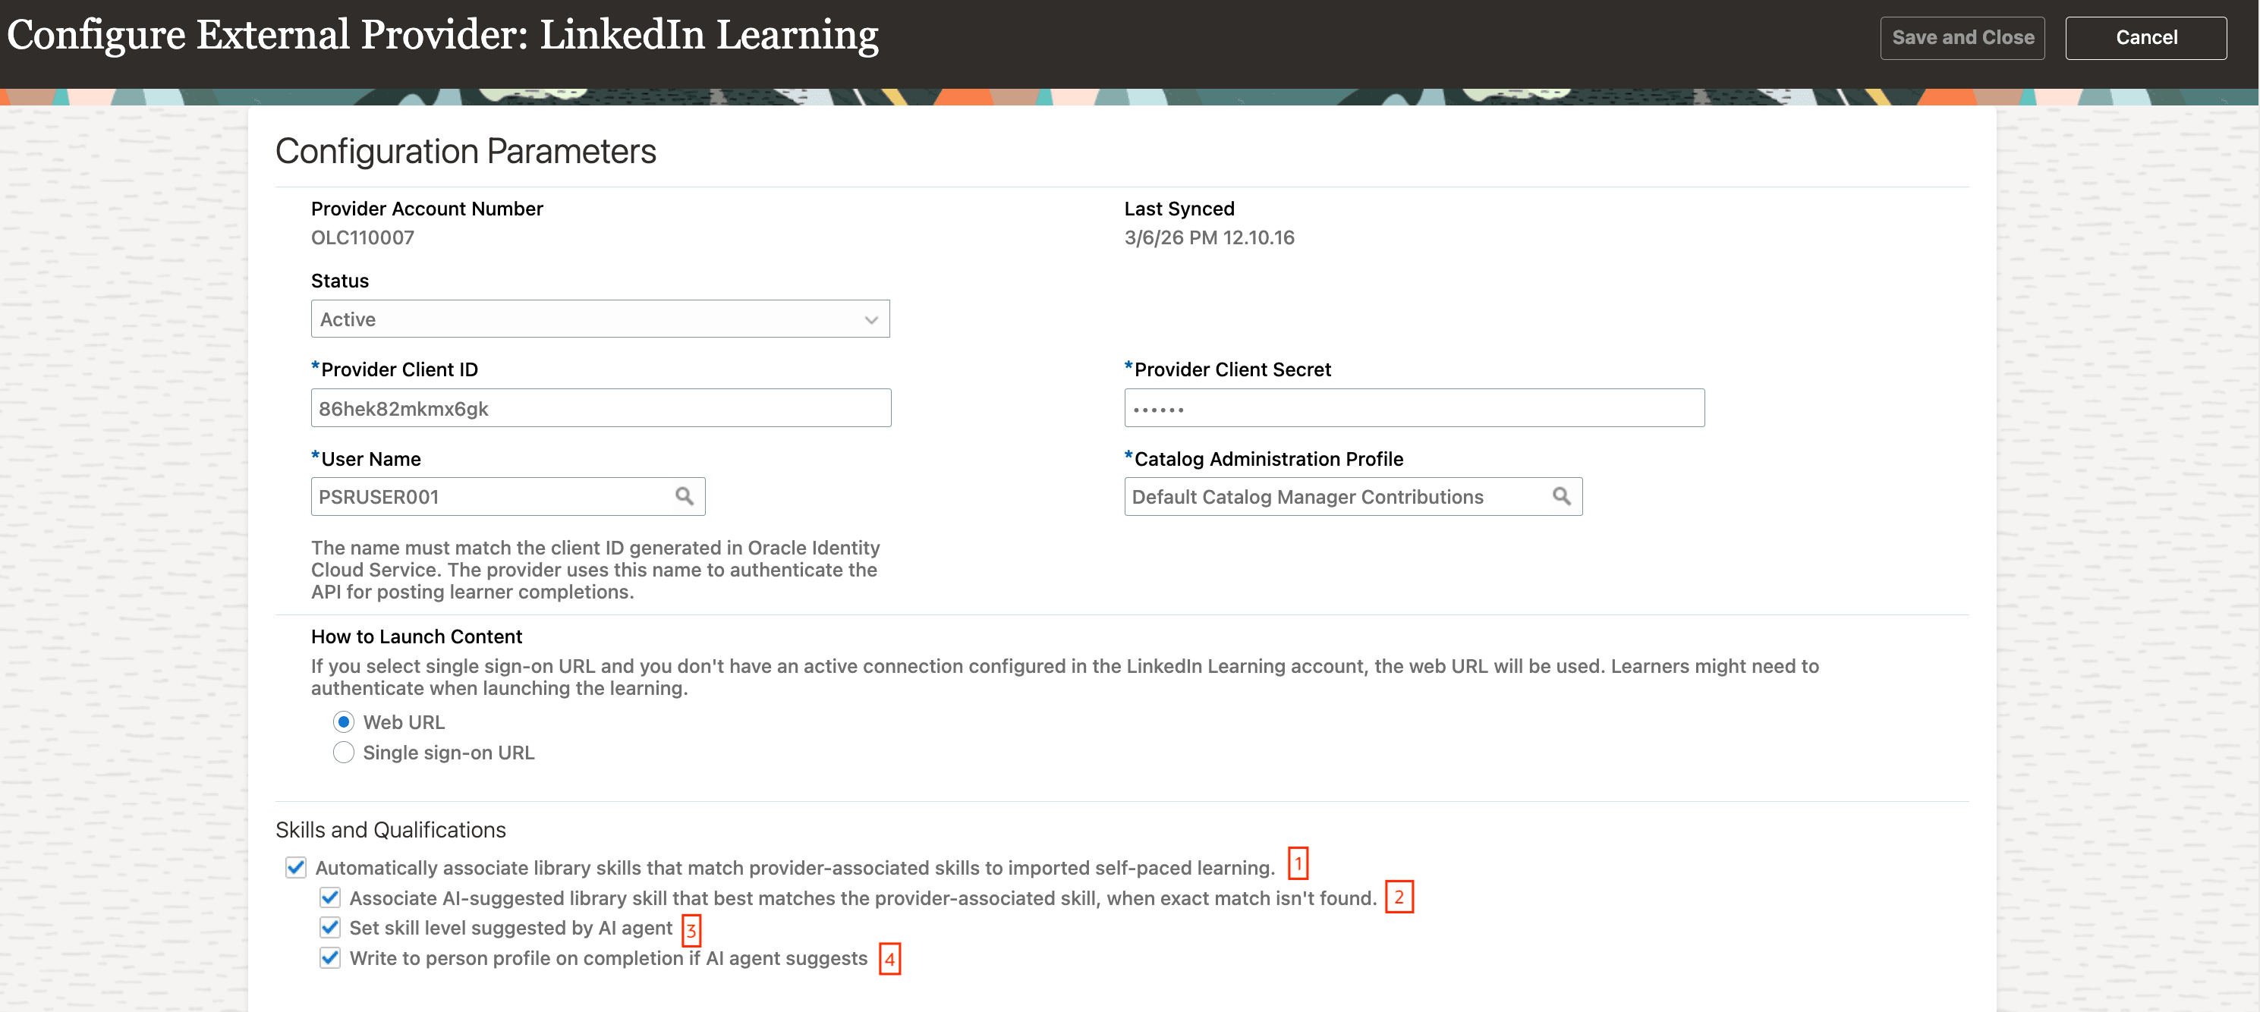
Task: Open the User Name lookup search icon
Action: tap(685, 496)
